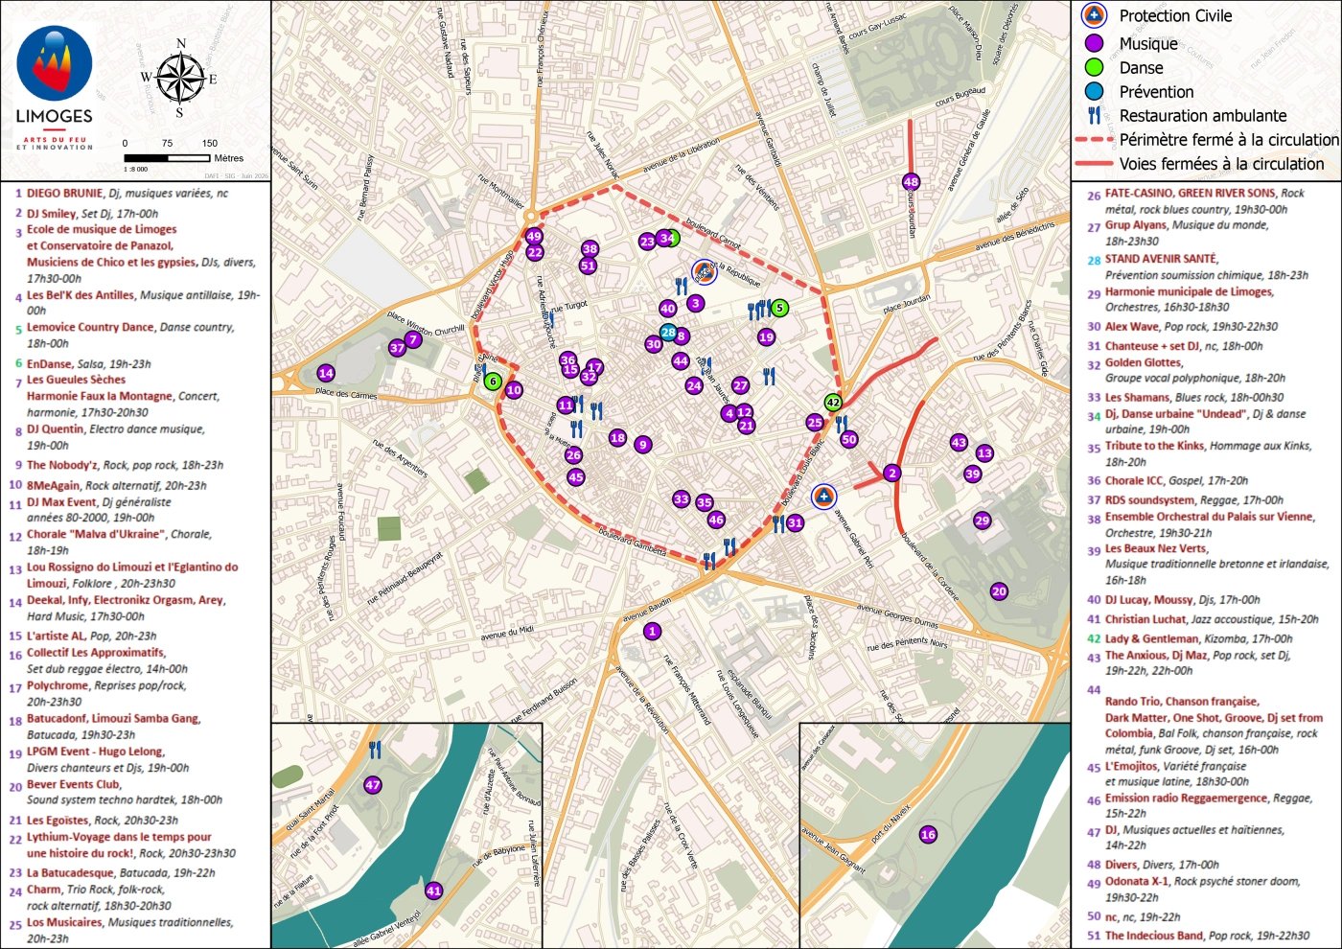
Task: Select map marker number 18
Action: point(617,438)
